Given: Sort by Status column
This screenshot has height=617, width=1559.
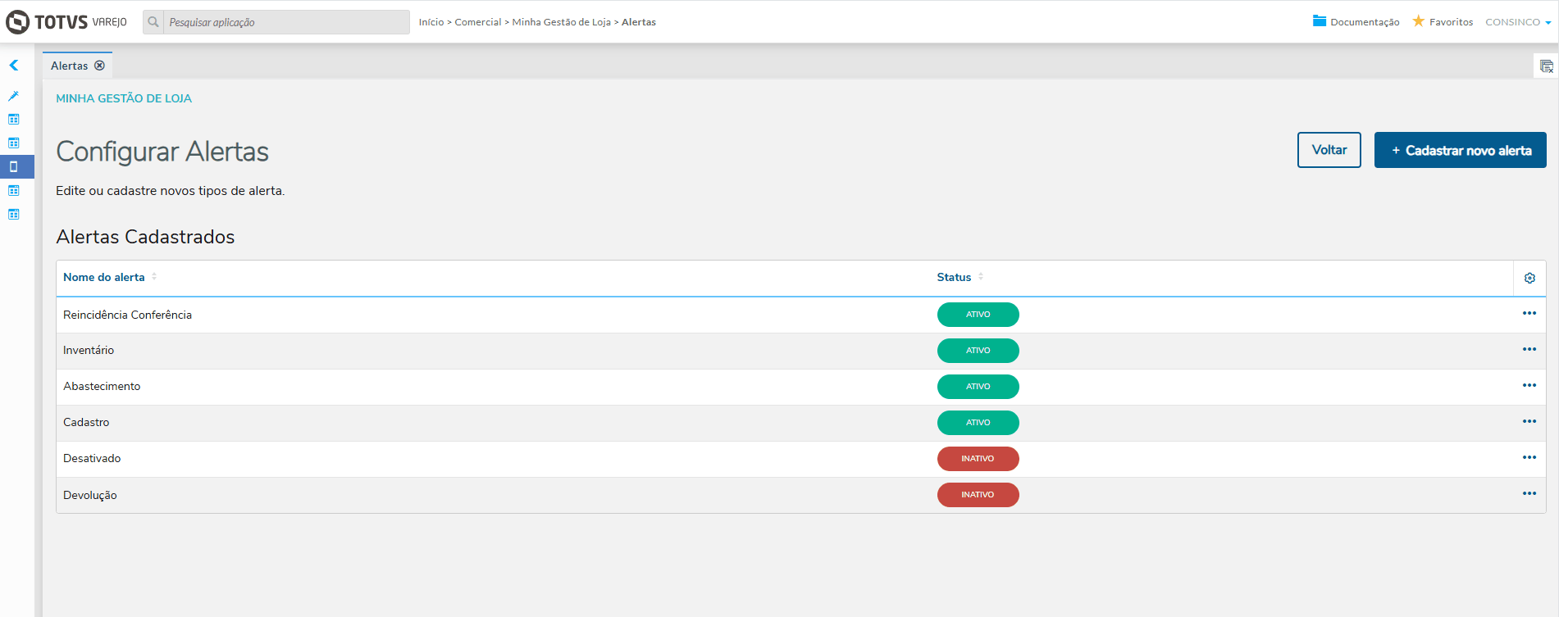Looking at the screenshot, I should [x=960, y=277].
